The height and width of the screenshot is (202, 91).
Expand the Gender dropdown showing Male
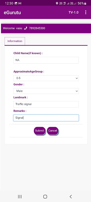coord(46,91)
